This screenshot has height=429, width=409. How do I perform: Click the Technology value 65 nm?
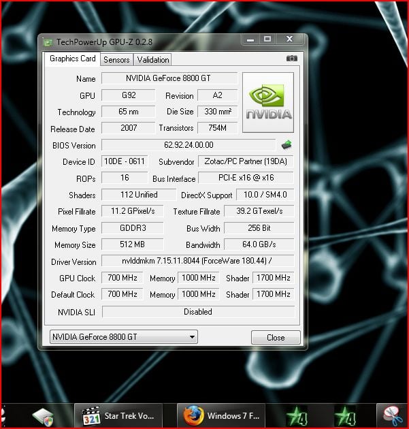pyautogui.click(x=128, y=112)
